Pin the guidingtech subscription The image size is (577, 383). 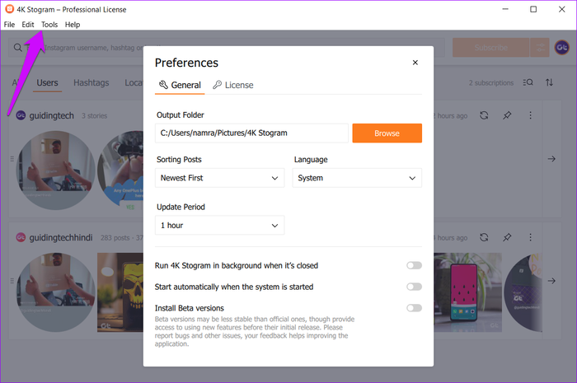(507, 115)
